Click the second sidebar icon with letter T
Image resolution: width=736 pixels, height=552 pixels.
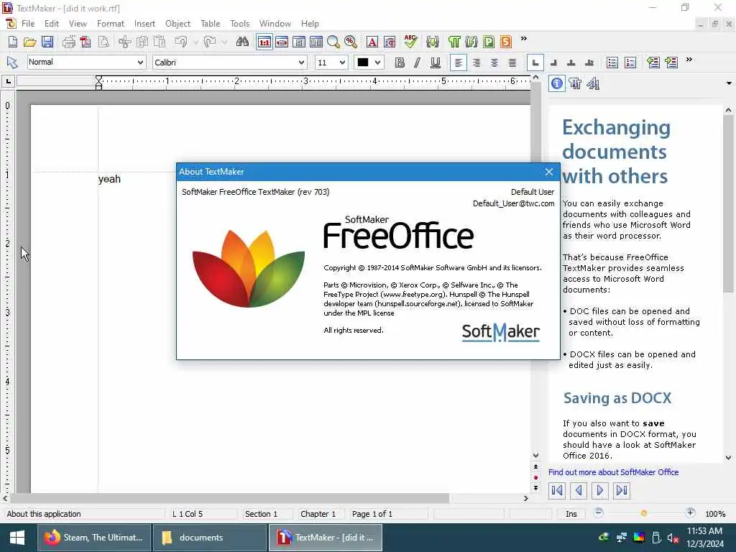click(x=575, y=83)
